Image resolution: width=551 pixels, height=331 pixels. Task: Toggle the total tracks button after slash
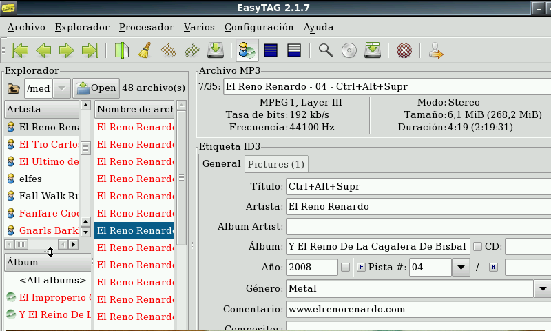point(493,268)
